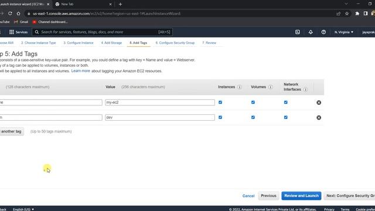The height and width of the screenshot is (211, 375).
Task: View site security lock information
Action: coord(29,13)
